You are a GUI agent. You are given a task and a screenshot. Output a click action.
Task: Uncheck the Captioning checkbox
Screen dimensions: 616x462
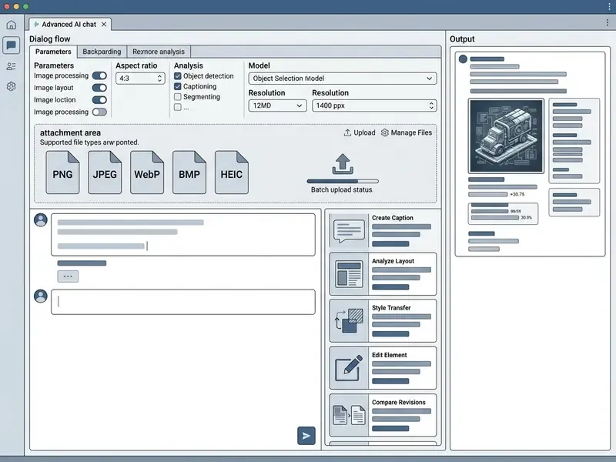(x=178, y=86)
